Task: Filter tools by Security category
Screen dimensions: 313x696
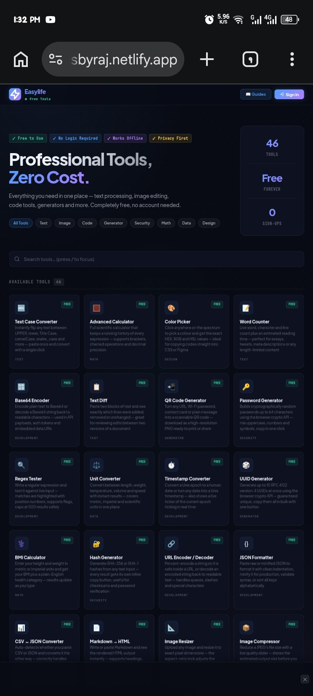Action: 142,223
